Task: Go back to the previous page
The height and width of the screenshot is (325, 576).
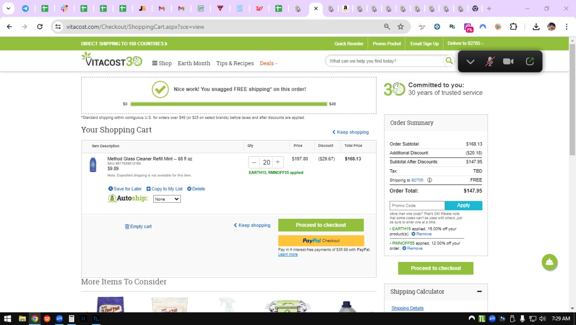Action: 9,27
